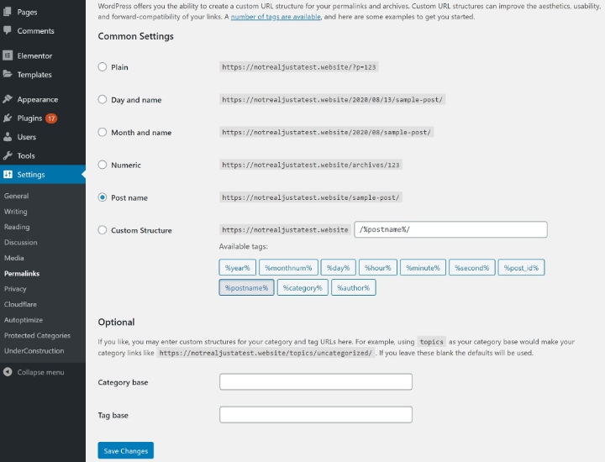Collapse the sidebar with the arrow icon
The image size is (605, 462).
coord(8,372)
